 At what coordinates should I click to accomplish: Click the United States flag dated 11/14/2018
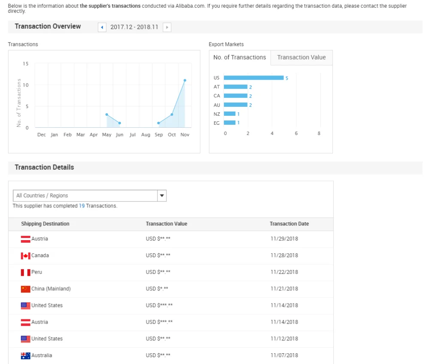tap(25, 306)
